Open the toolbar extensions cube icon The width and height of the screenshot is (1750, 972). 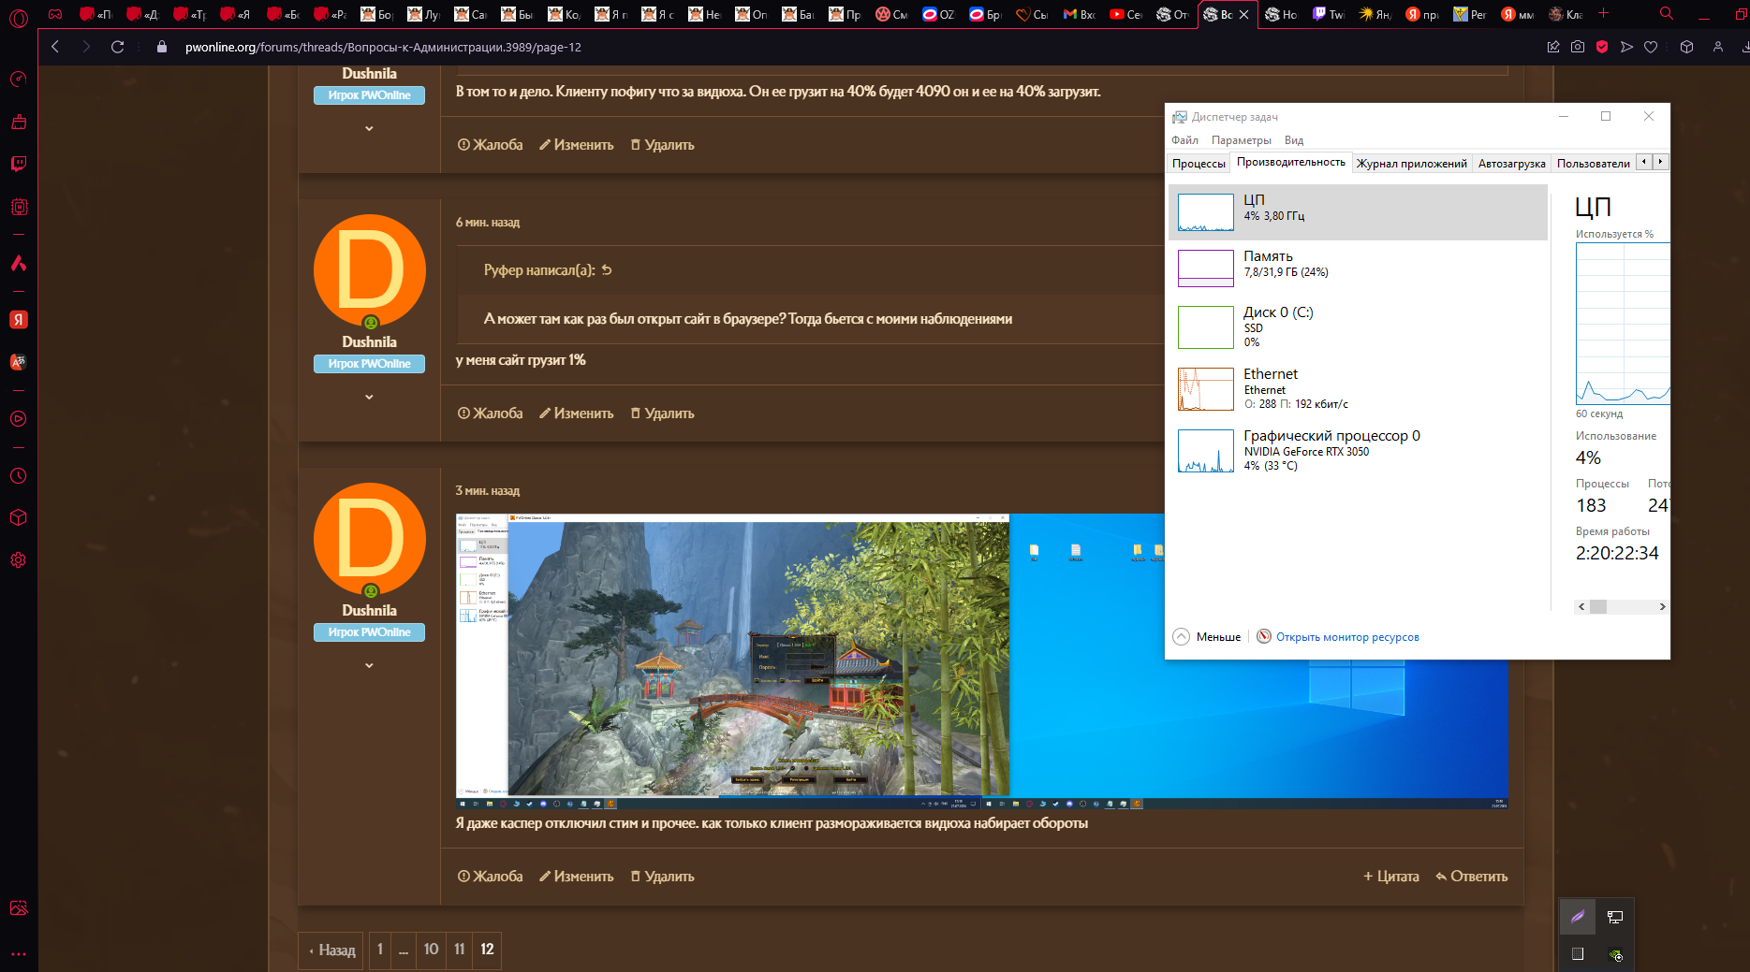(x=1686, y=47)
